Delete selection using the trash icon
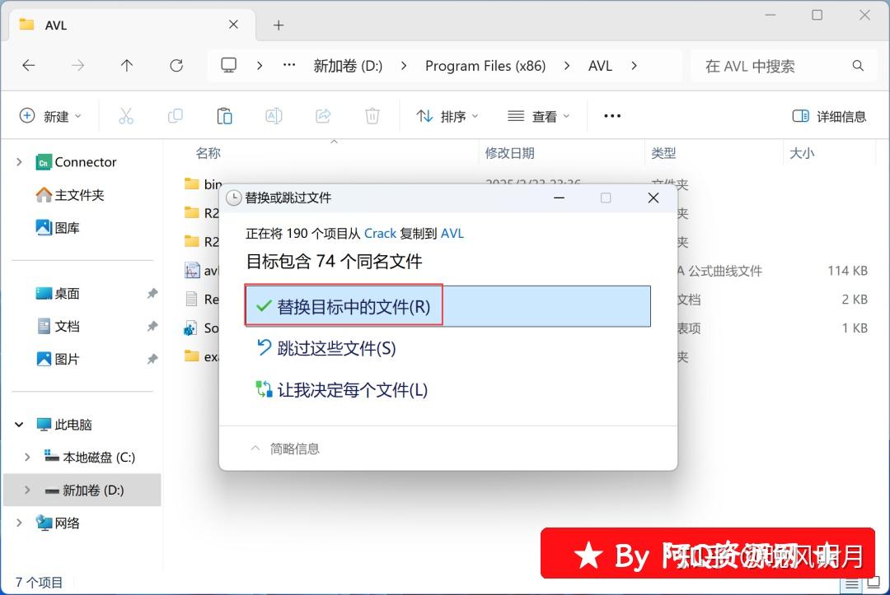The width and height of the screenshot is (890, 595). coord(372,116)
